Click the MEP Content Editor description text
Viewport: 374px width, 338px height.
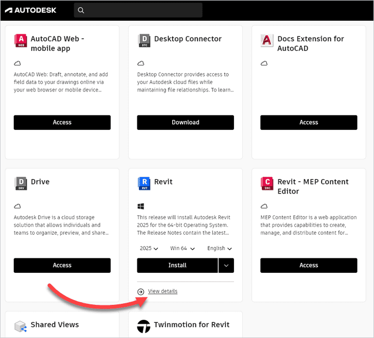coord(308,225)
